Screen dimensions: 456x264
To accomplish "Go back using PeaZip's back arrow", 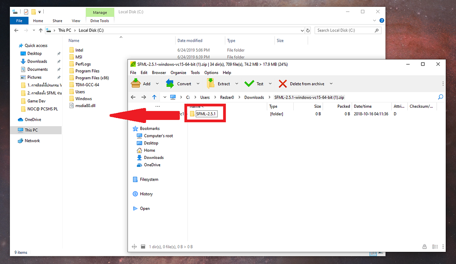I will [x=133, y=97].
